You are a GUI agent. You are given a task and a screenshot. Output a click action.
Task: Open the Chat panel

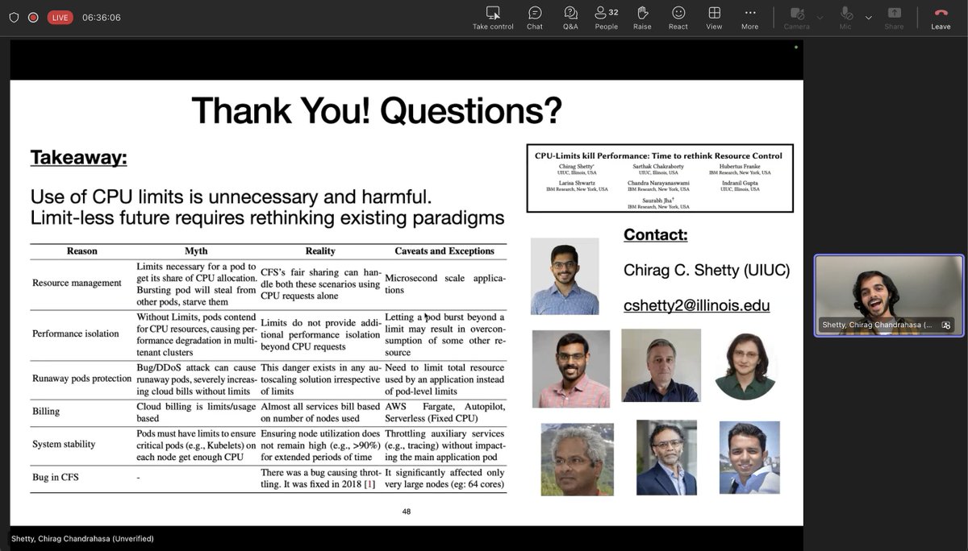(x=535, y=18)
